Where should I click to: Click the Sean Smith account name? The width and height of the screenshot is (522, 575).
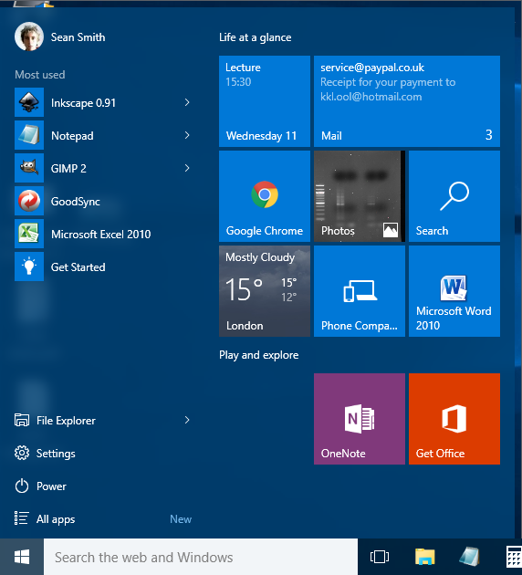point(78,37)
